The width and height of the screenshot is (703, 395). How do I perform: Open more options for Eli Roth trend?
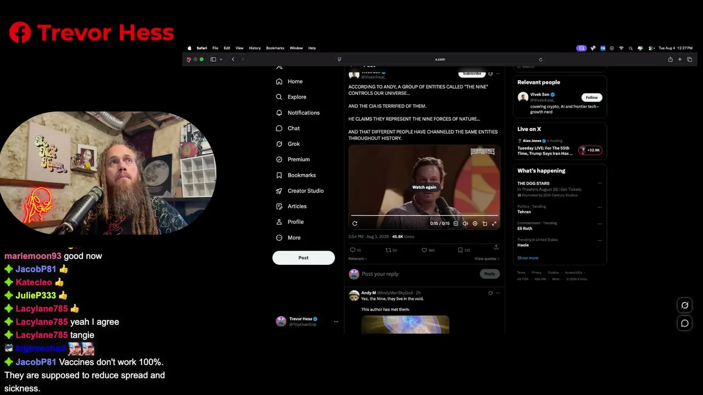(x=600, y=223)
